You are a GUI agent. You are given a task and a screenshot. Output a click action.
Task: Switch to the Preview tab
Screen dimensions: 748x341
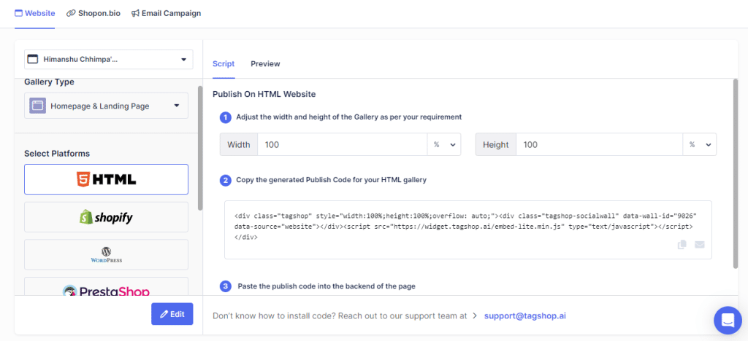(265, 64)
